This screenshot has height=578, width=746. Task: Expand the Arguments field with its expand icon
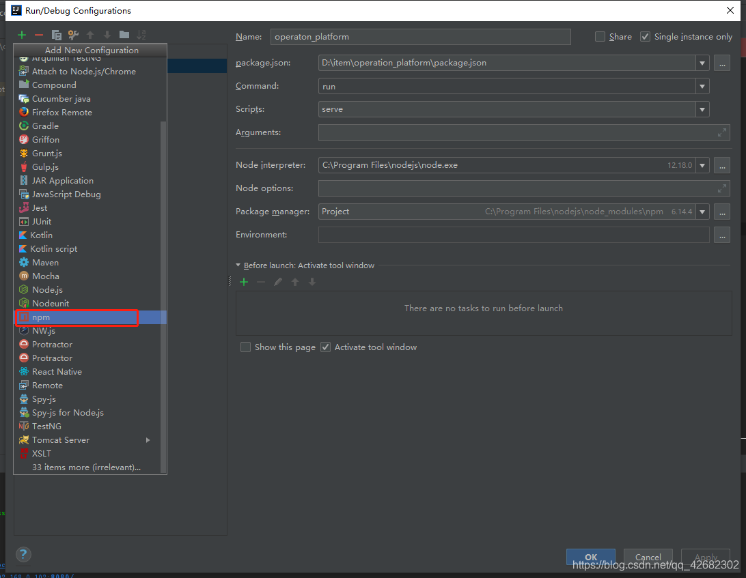click(721, 132)
